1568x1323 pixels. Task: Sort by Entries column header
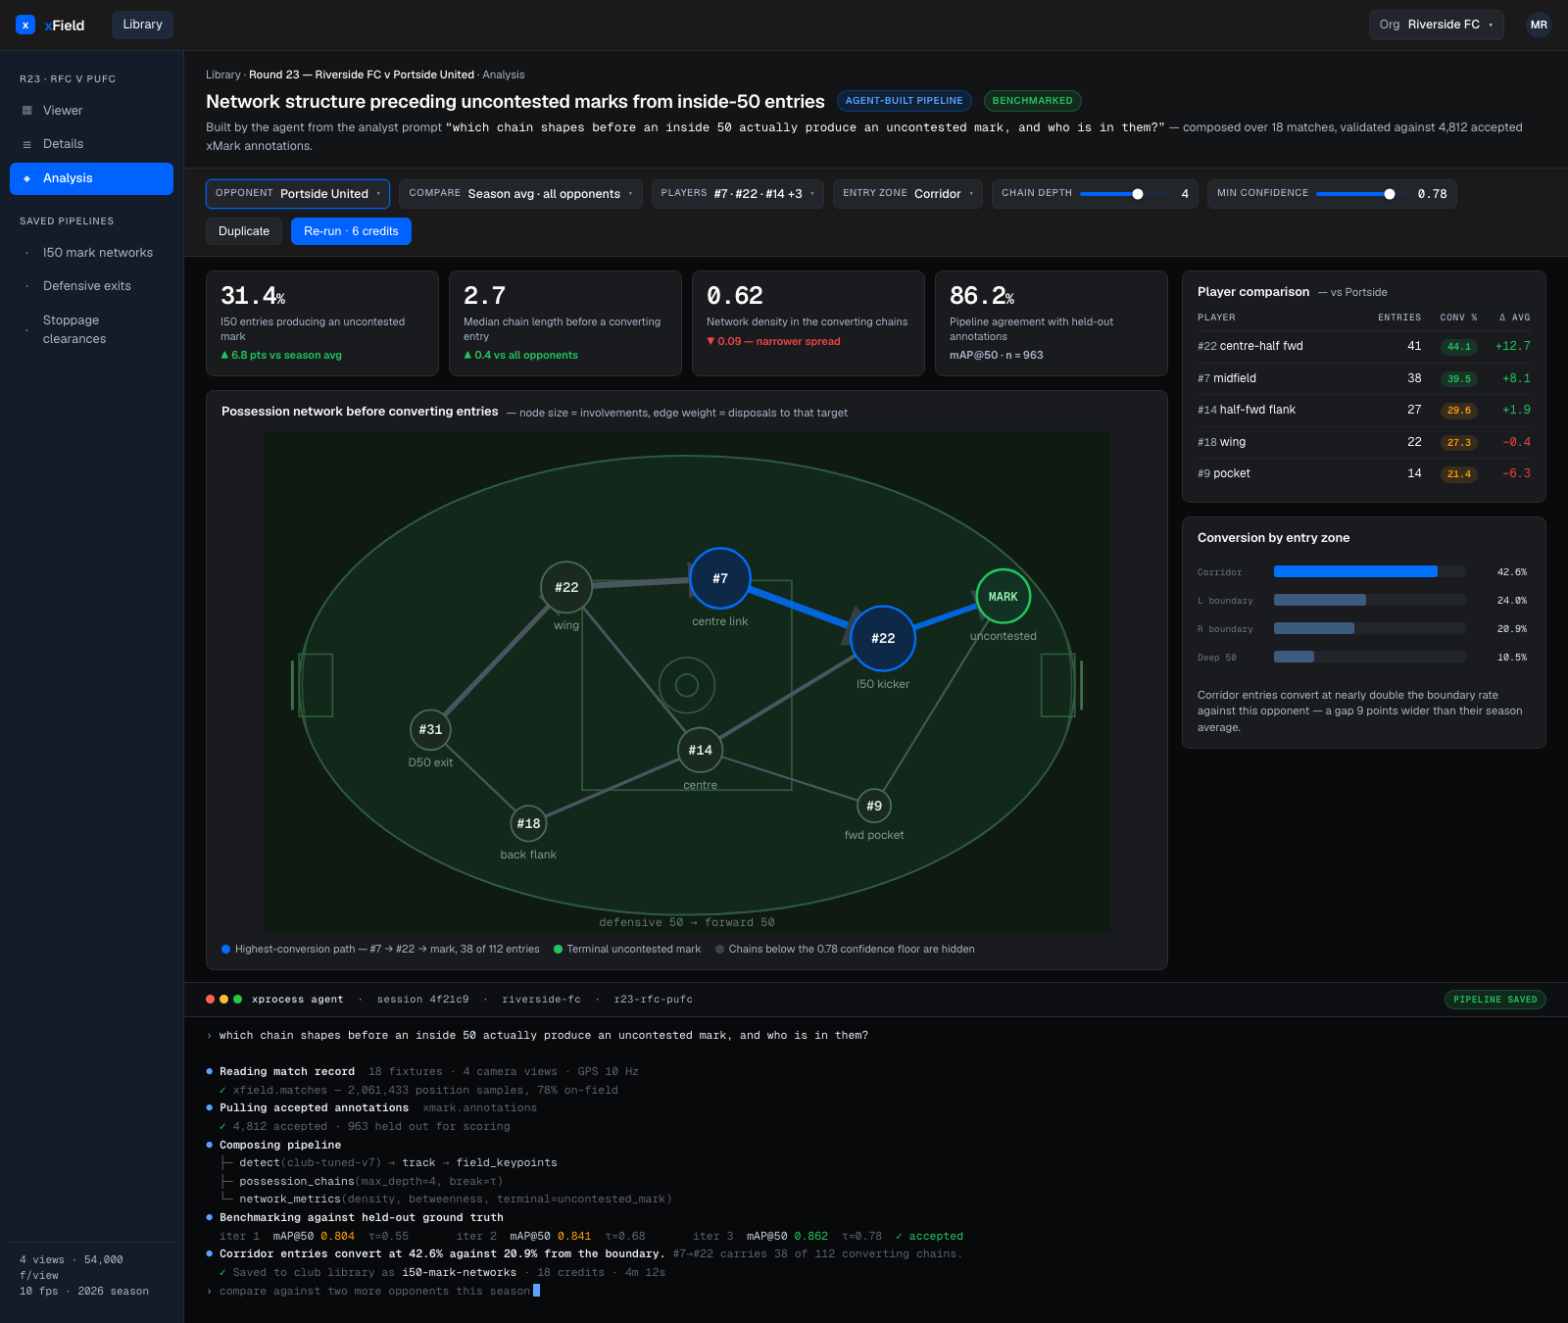(1398, 318)
